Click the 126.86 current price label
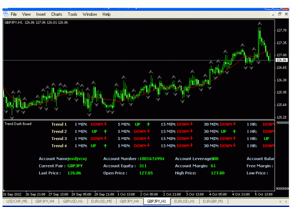Screen dimensions: 291x207 (282, 60)
